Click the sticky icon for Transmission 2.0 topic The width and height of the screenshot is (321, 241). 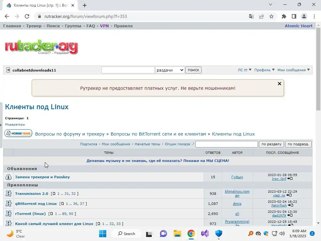(8, 193)
